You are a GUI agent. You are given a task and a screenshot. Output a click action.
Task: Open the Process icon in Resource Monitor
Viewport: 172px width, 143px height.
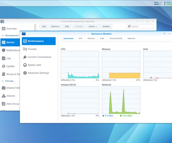point(25,49)
